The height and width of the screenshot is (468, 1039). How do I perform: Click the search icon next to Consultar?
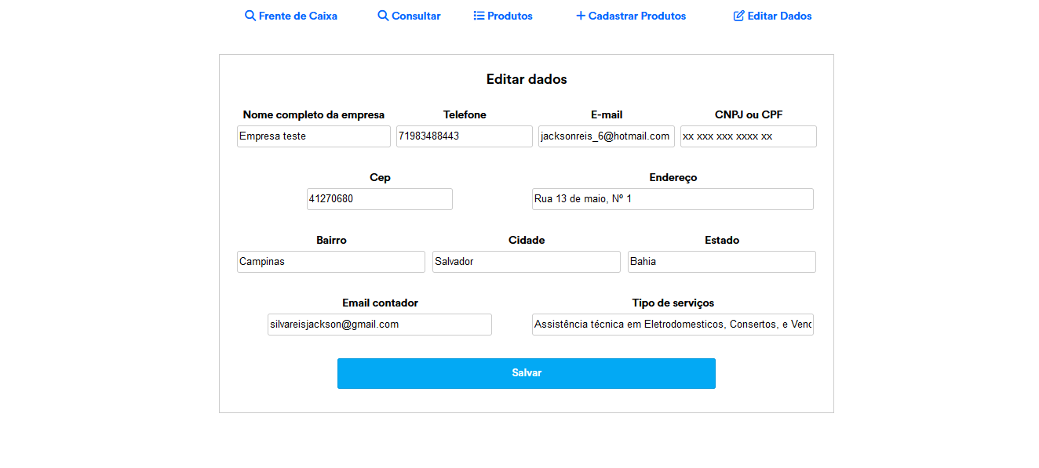pyautogui.click(x=383, y=16)
